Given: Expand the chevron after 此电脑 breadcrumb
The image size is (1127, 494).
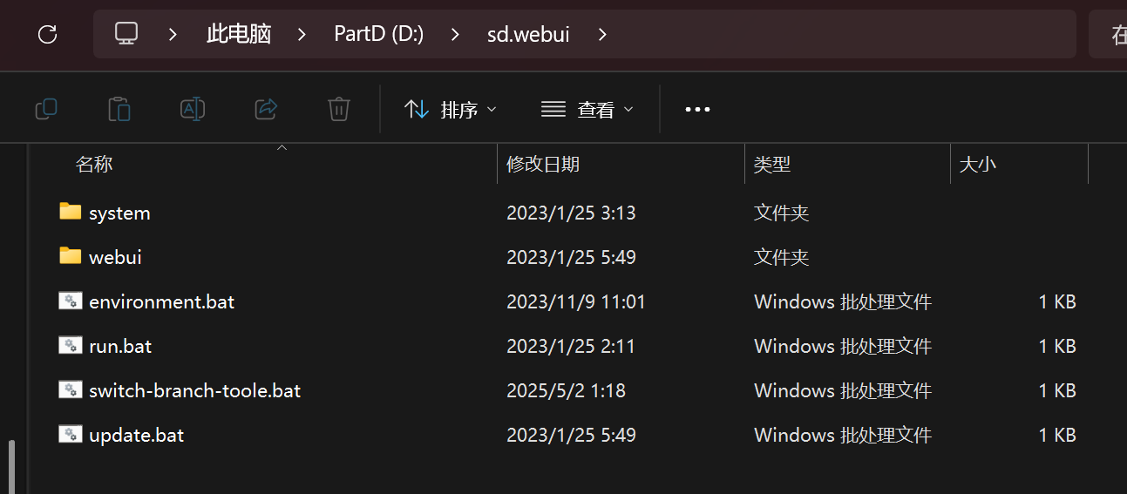Looking at the screenshot, I should coord(302,34).
